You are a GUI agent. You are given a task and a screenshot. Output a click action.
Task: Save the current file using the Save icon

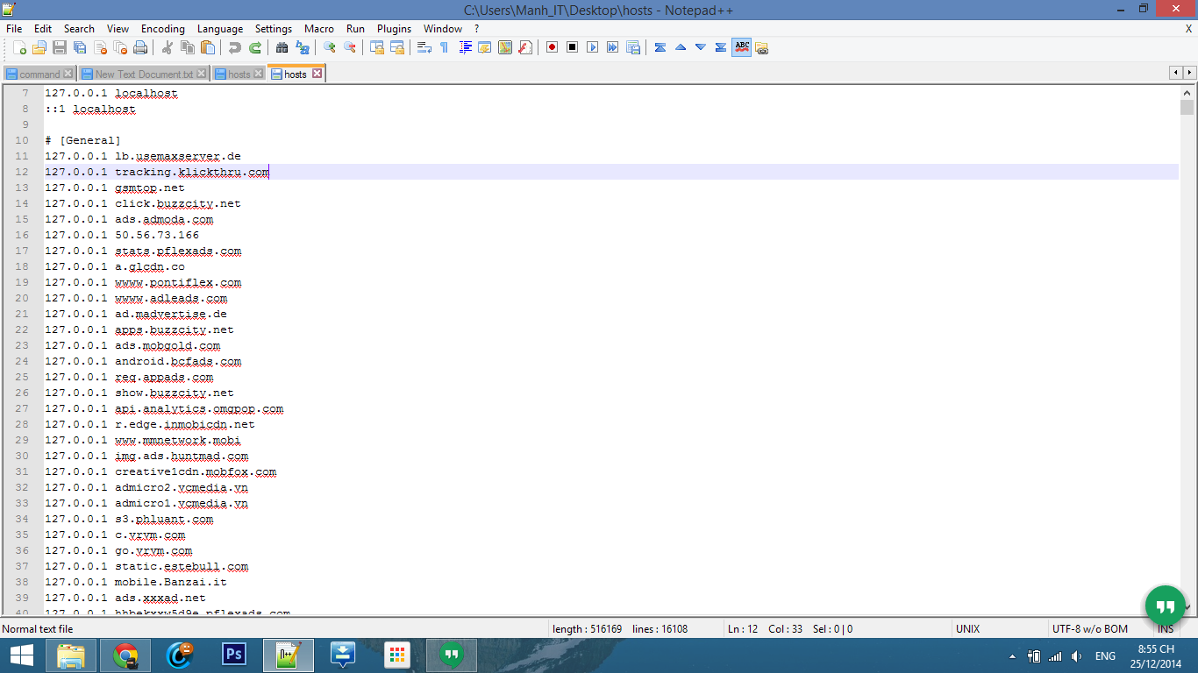[x=60, y=47]
